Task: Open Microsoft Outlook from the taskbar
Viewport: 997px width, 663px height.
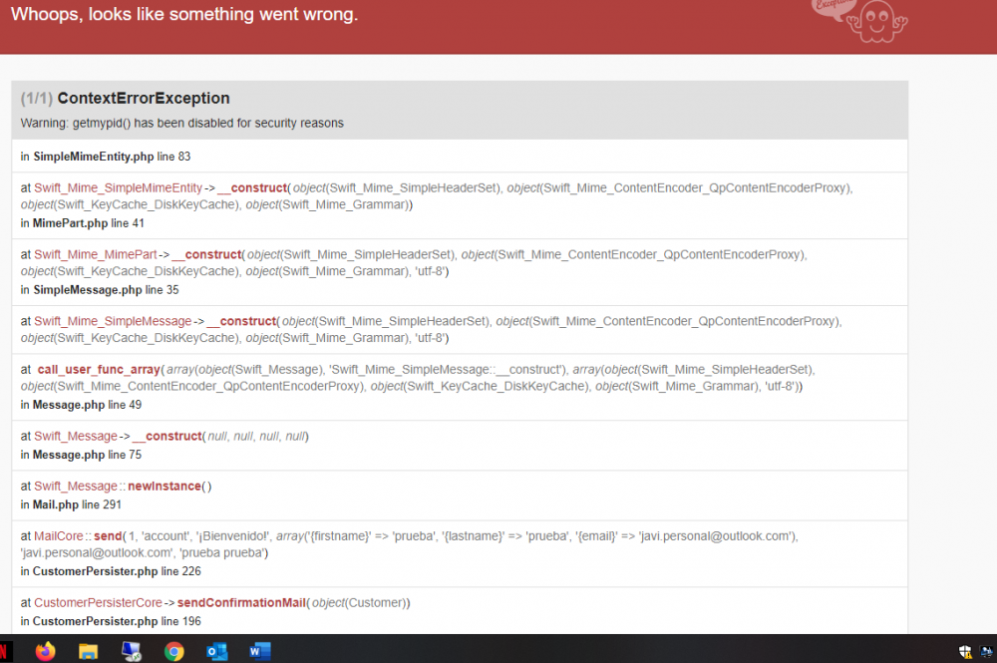Action: point(217,651)
